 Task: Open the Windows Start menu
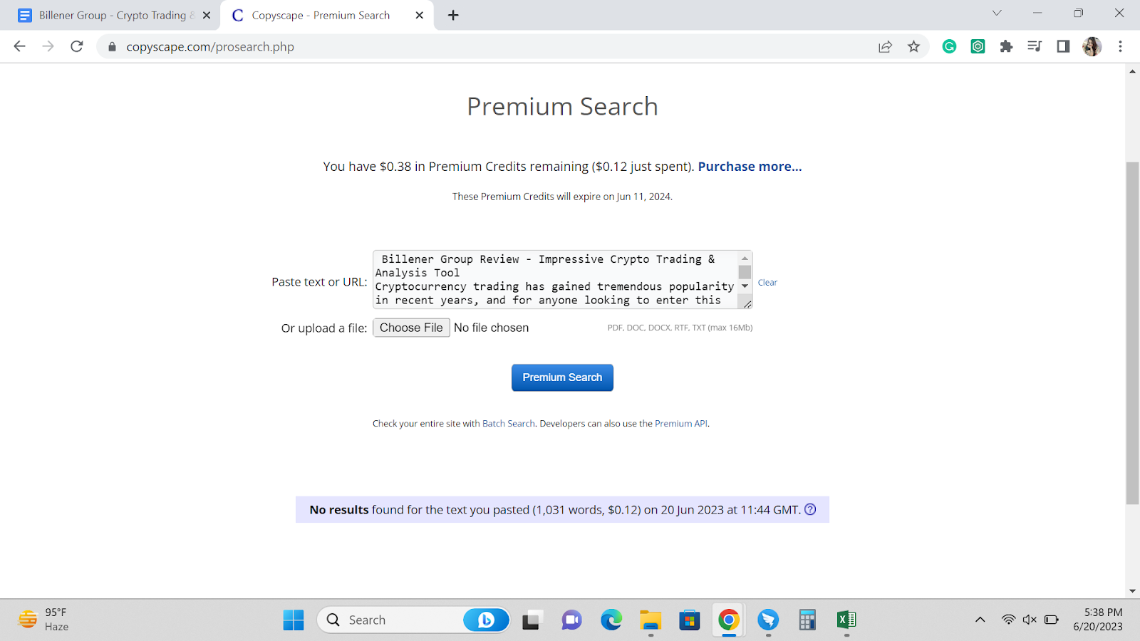click(293, 620)
